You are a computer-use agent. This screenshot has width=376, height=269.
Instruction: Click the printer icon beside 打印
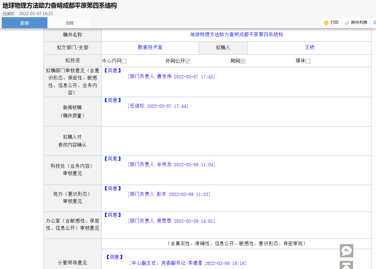click(326, 23)
